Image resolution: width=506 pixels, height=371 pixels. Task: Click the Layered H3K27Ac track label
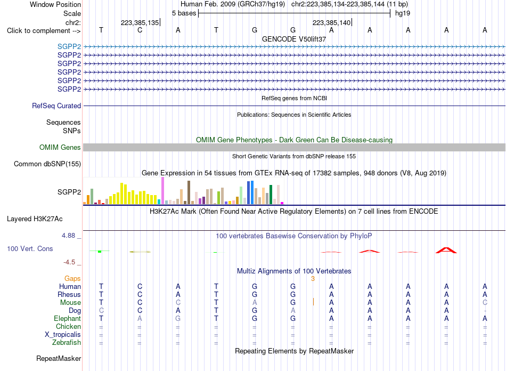pos(35,219)
